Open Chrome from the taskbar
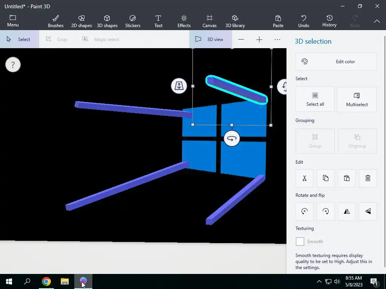 tap(46, 281)
